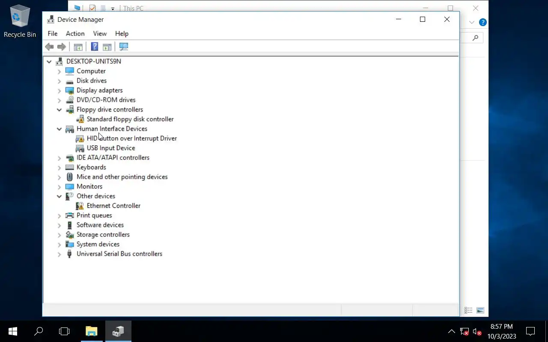The width and height of the screenshot is (548, 342).
Task: Click the Universal Serial Bus controllers icon
Action: pos(69,254)
